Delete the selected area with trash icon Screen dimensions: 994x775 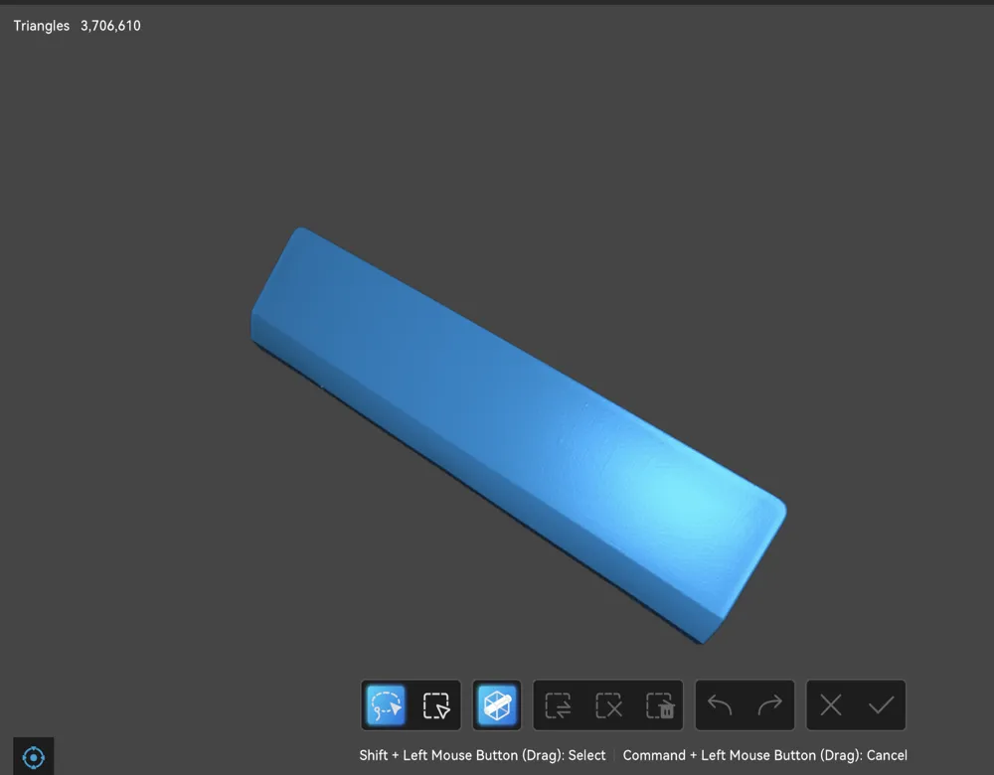point(659,704)
